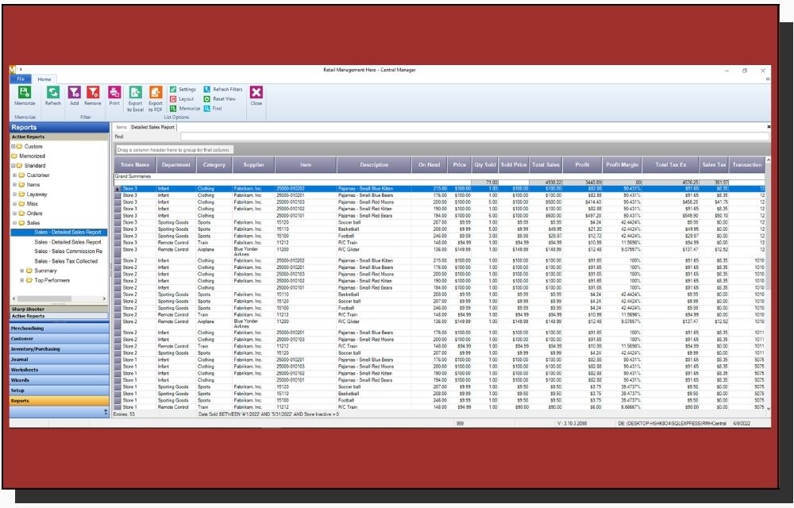Open the Worksheets navigation section

tap(60, 370)
